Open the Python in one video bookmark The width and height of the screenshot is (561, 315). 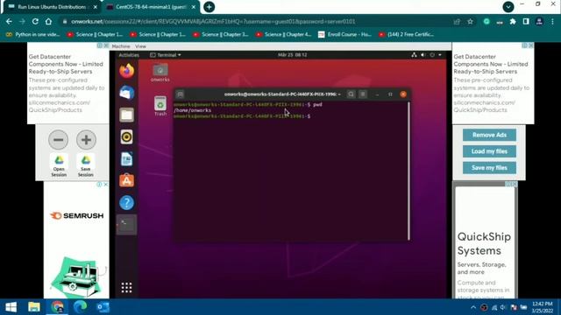coord(33,34)
